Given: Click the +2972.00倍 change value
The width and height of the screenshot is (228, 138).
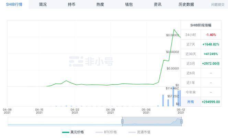Looking at the screenshot, I should coord(211,64).
